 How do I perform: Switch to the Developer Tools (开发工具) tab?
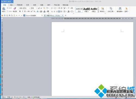pyautogui.click(x=57, y=5)
